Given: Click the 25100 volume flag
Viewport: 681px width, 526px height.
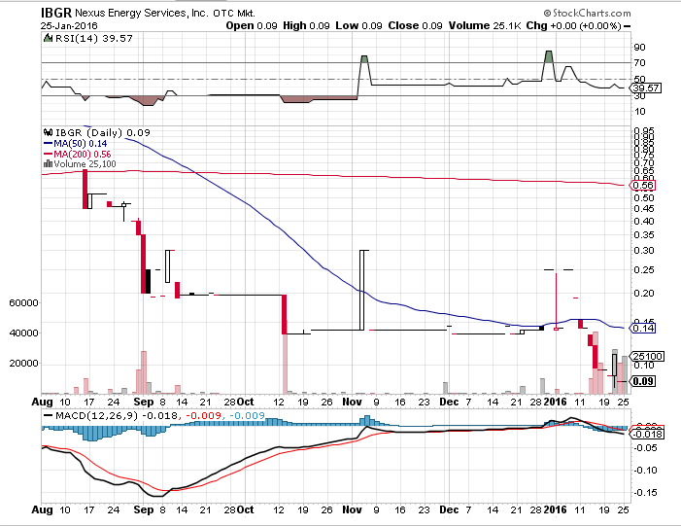Looking at the screenshot, I should click(647, 356).
